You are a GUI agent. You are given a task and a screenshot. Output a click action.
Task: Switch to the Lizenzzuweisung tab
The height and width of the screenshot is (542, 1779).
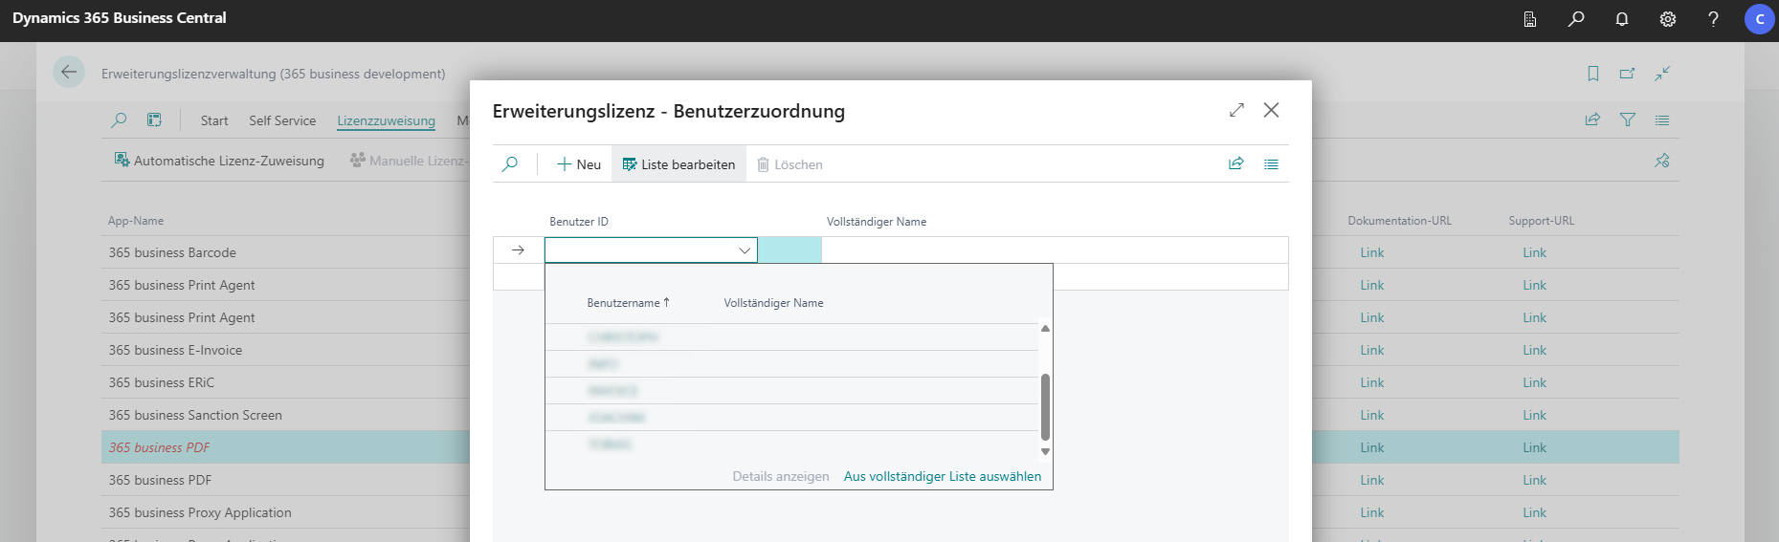click(x=386, y=120)
